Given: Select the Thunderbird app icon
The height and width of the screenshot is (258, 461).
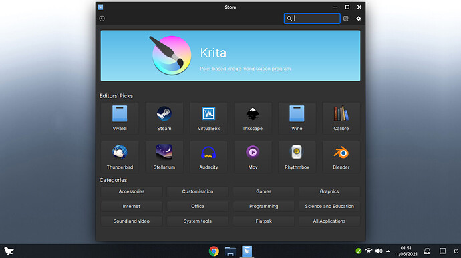Looking at the screenshot, I should (120, 152).
